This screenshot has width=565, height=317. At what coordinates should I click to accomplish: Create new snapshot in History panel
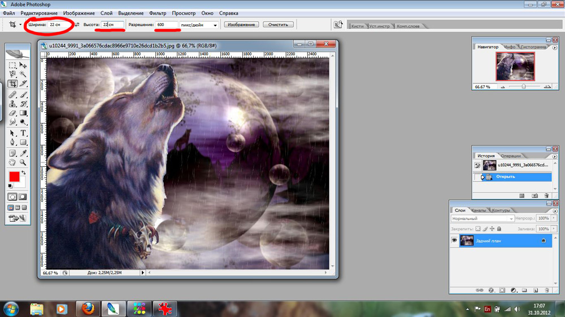point(534,196)
